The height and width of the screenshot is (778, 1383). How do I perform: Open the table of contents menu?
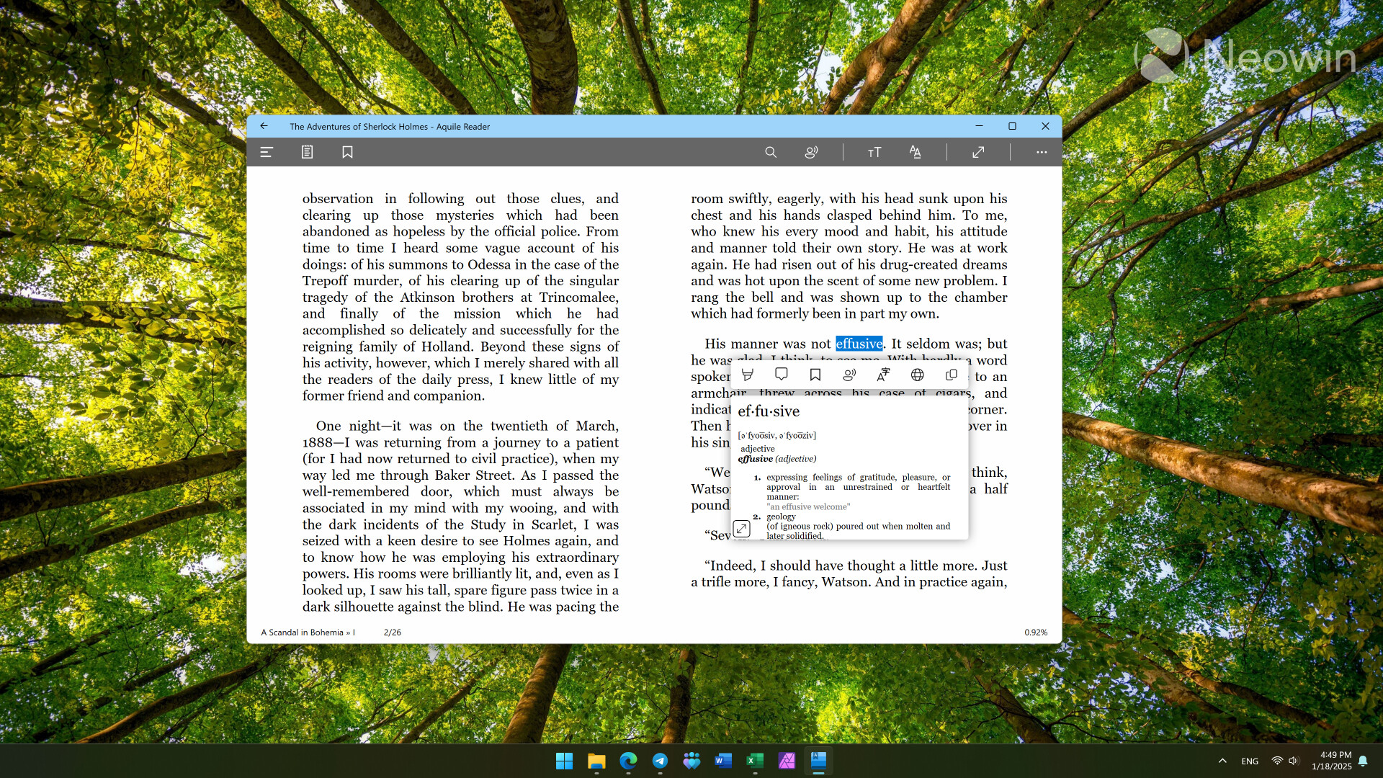(x=267, y=152)
